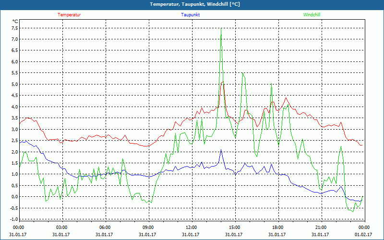Click the -0,5 y-axis label

tap(14, 208)
